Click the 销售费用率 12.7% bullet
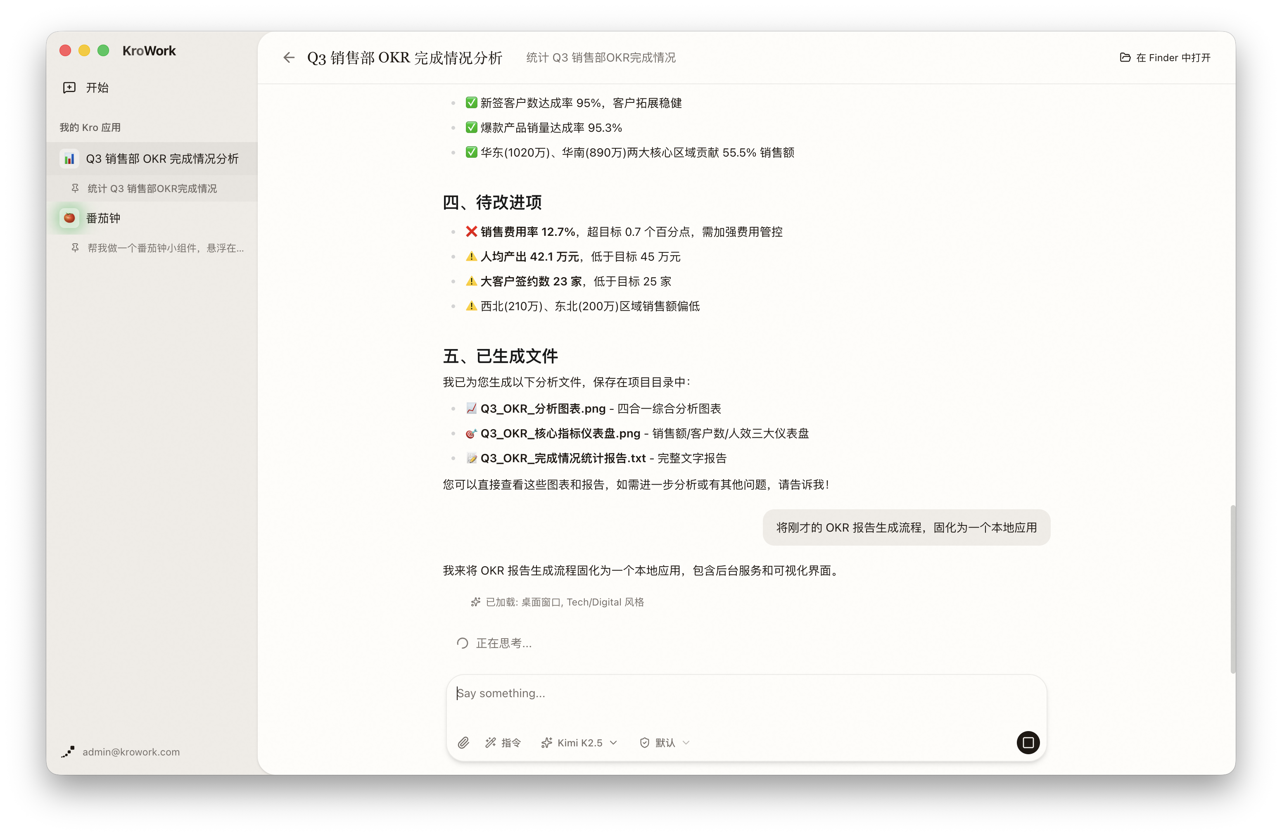 click(x=624, y=232)
